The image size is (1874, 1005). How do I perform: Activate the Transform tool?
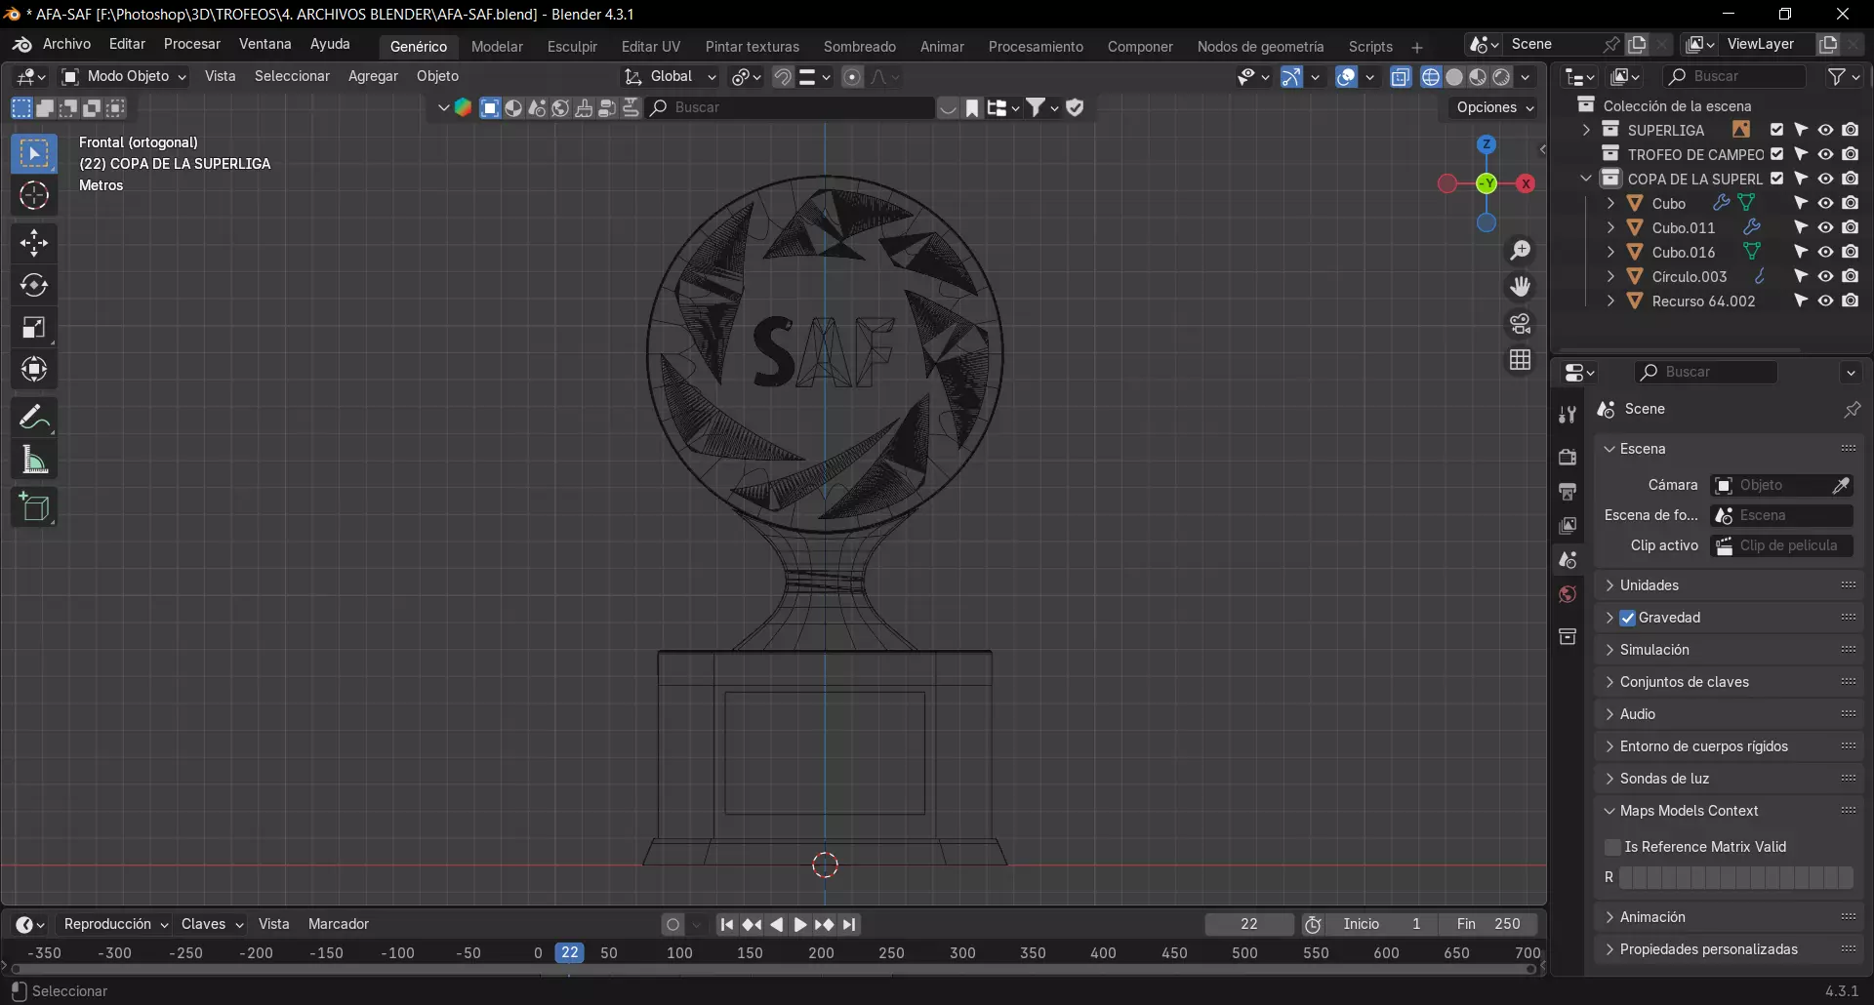tap(34, 370)
